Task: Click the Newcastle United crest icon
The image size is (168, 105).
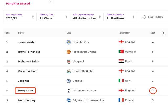Action: pyautogui.click(x=69, y=71)
